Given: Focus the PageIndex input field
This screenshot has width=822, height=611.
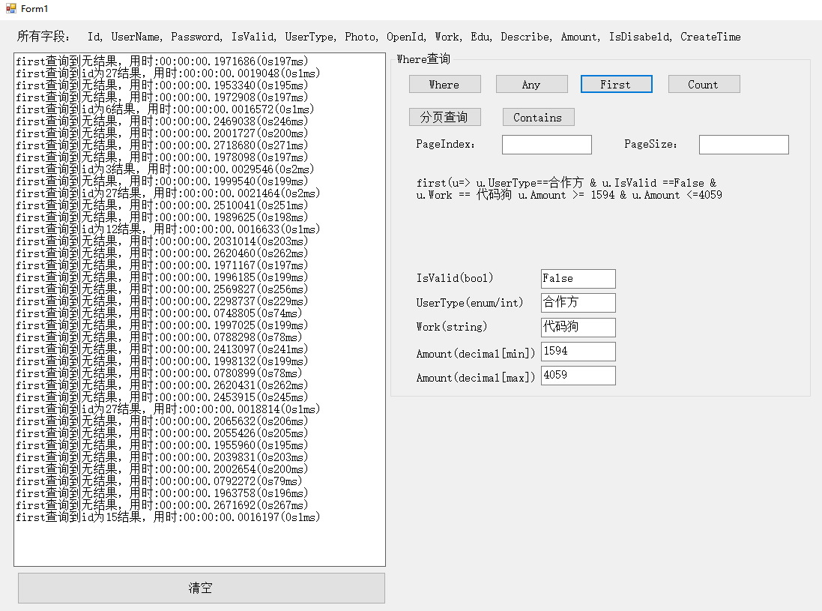Looking at the screenshot, I should pos(546,144).
